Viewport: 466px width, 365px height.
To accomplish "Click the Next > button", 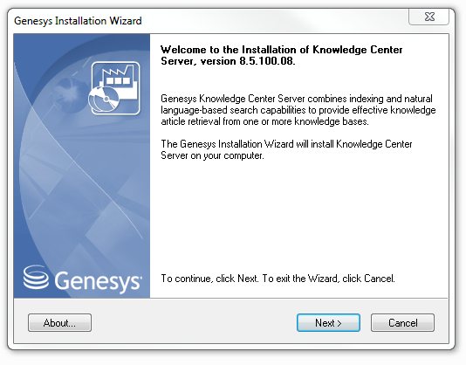I will point(328,323).
